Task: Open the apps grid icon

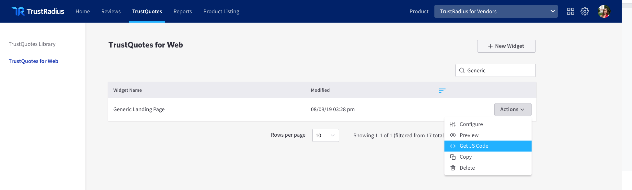Action: coord(570,11)
